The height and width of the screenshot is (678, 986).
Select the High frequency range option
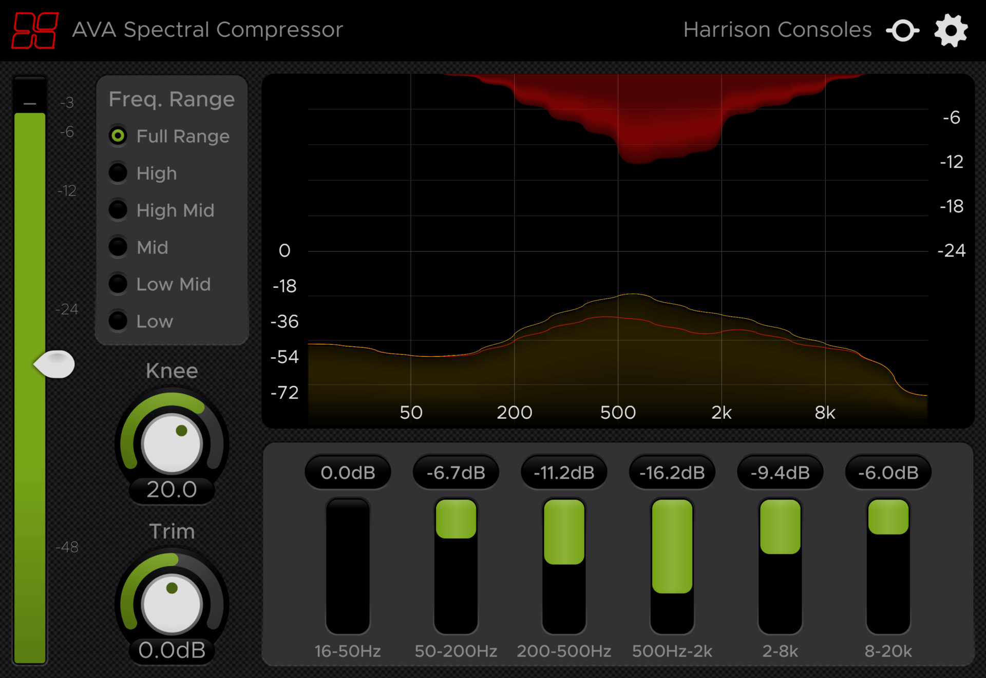(118, 173)
